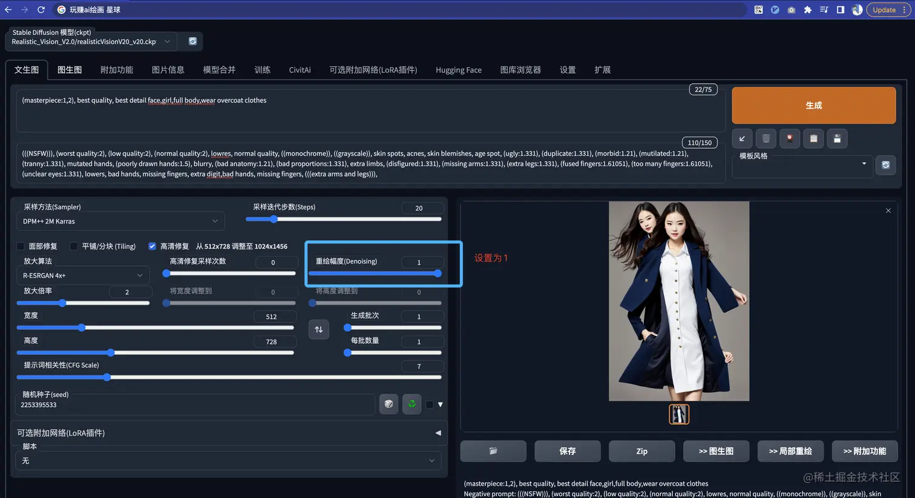
Task: Open the QR code extension icon
Action: [758, 10]
